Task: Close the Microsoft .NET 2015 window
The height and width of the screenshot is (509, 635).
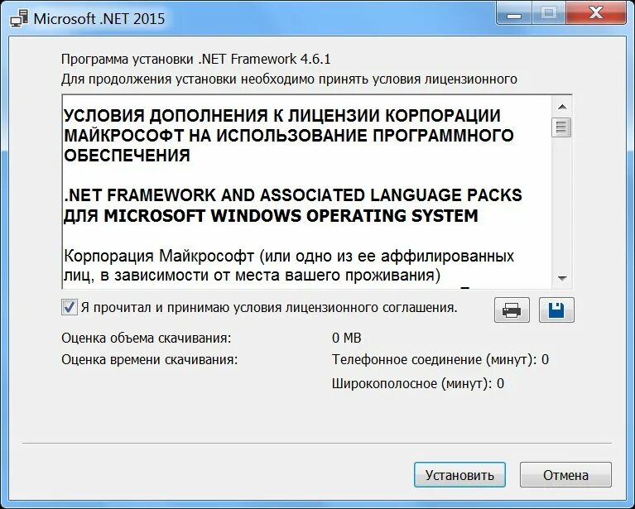Action: 596,14
